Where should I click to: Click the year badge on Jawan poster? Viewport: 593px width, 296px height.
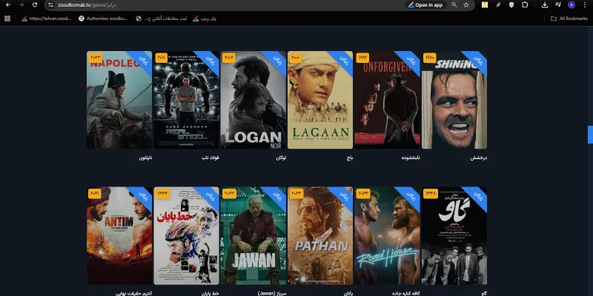tap(229, 193)
